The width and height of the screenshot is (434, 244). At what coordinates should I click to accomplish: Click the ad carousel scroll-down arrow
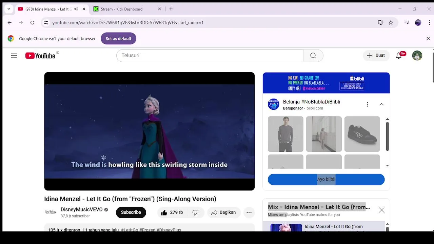coord(387,166)
